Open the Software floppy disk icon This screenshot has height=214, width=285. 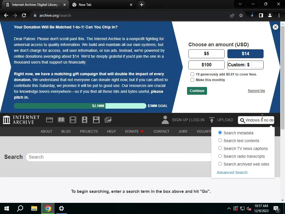[x=96, y=120]
